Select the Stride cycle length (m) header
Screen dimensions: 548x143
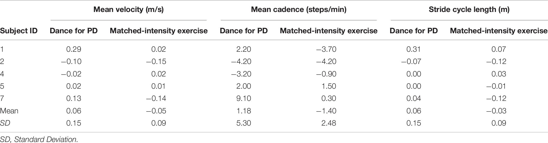(469, 10)
